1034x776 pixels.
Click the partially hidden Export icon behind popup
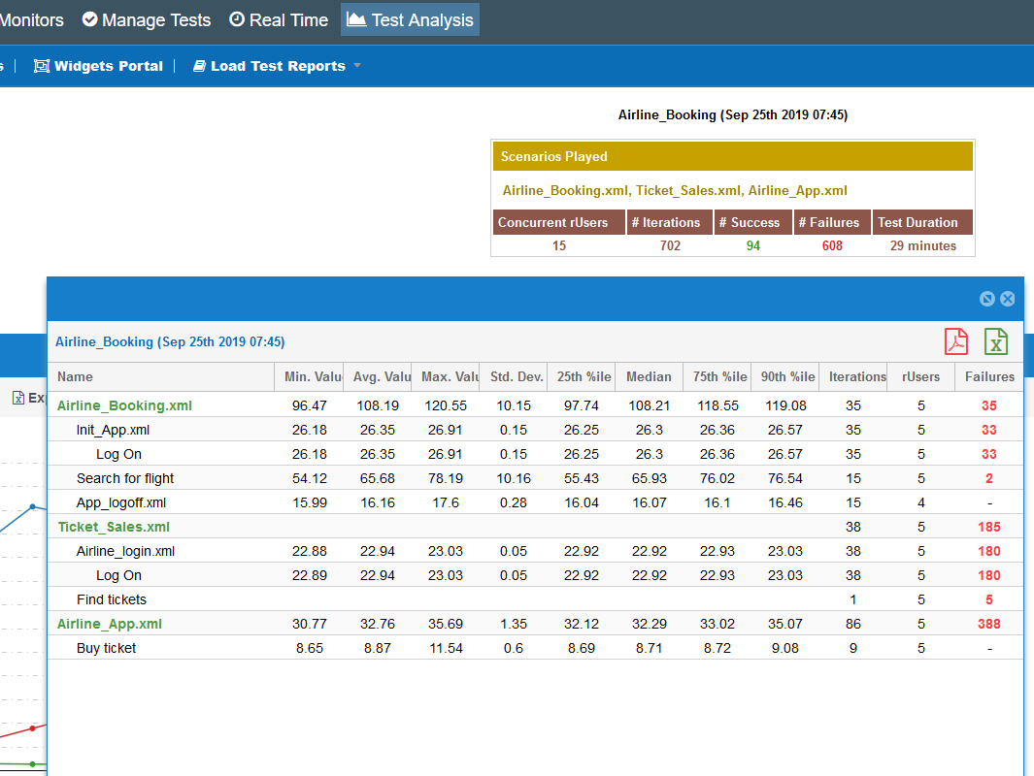(18, 398)
